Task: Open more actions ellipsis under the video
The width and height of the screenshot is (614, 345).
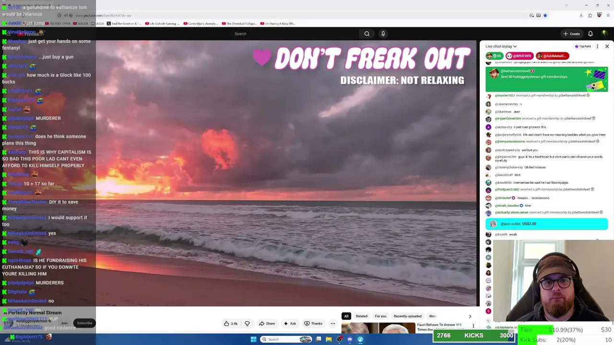Action: click(x=332, y=323)
